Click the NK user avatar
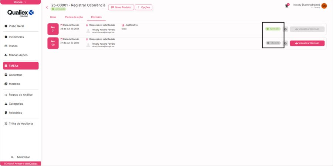Screen dimensions: 333x166 (x=324, y=6)
